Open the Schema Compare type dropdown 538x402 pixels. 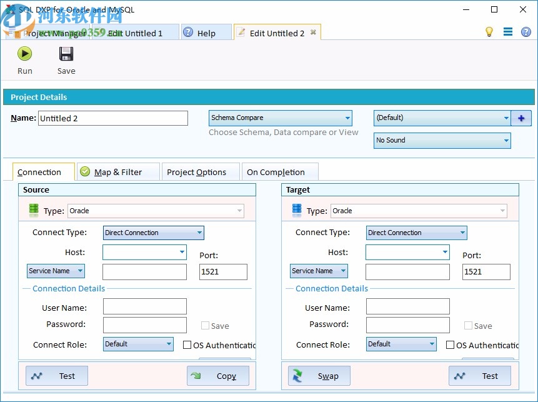click(x=280, y=118)
